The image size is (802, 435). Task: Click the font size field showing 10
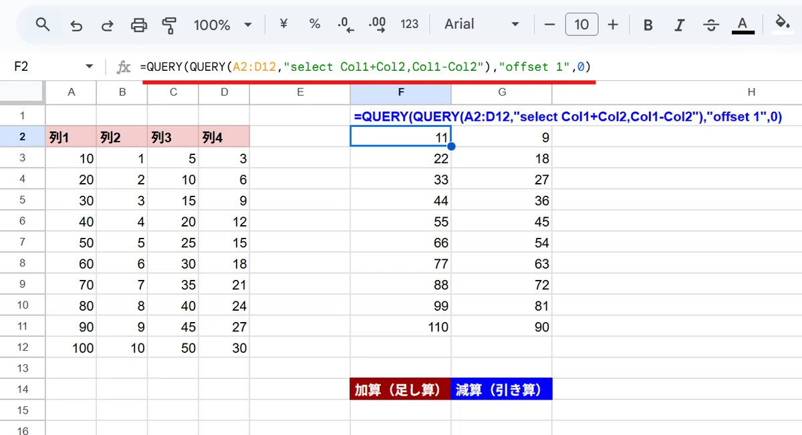tap(581, 25)
